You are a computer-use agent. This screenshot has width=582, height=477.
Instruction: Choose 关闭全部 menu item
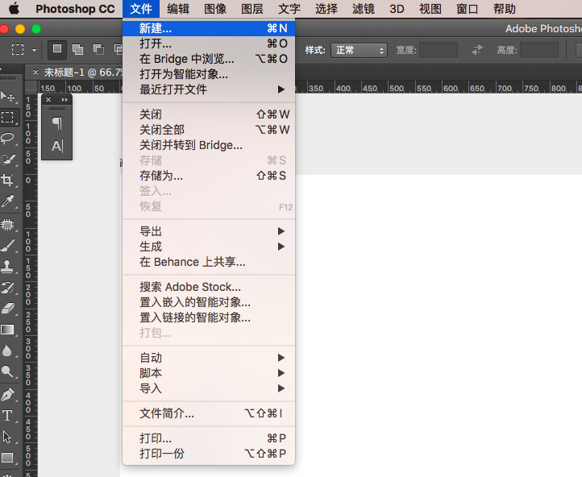point(209,130)
